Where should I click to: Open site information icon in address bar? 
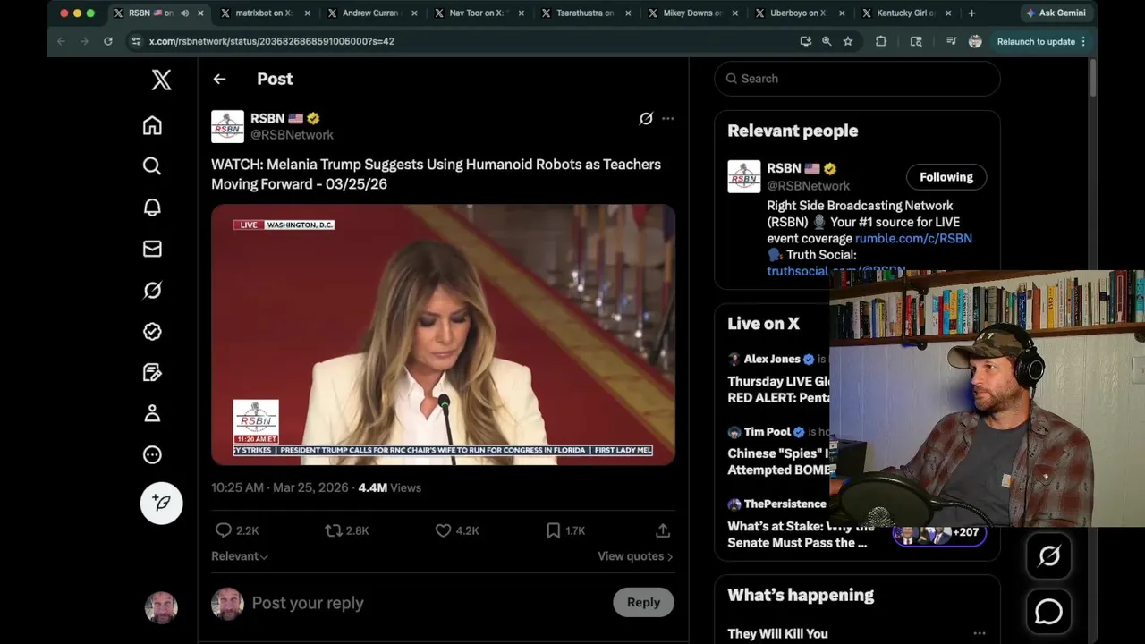136,41
